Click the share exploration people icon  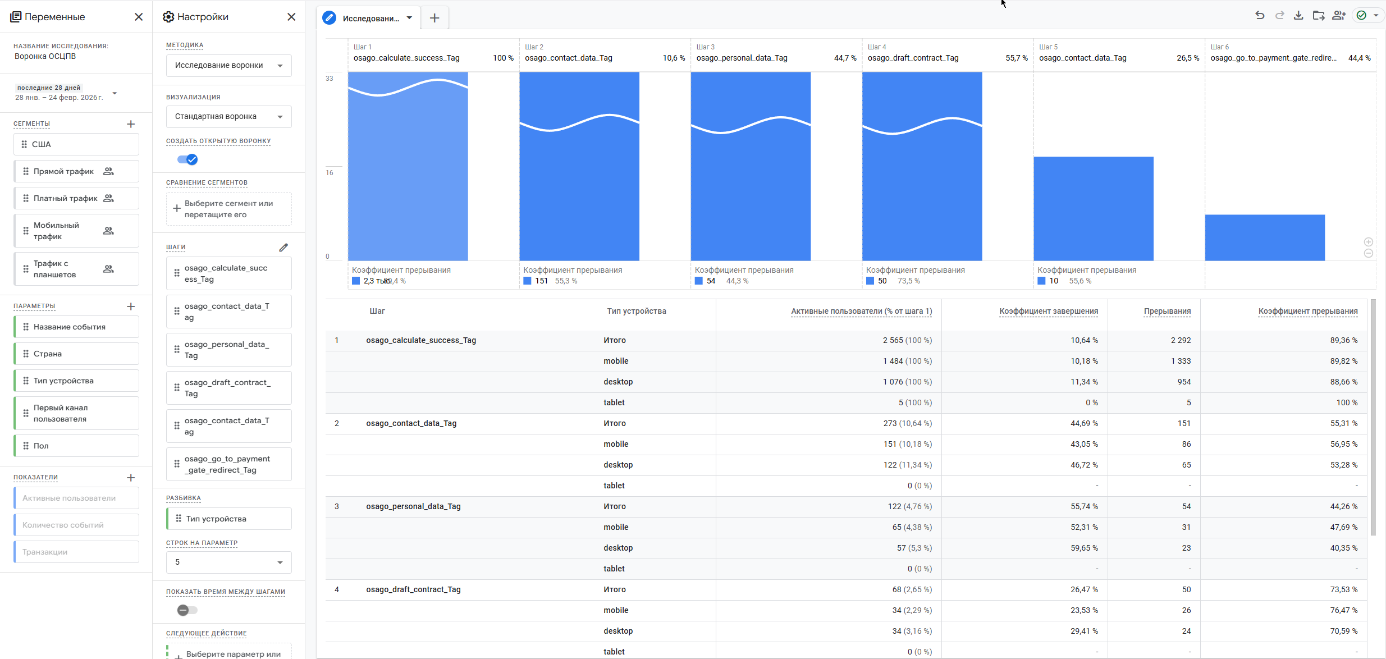click(x=1338, y=16)
